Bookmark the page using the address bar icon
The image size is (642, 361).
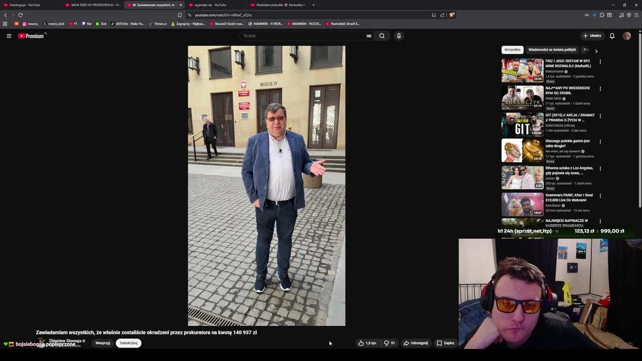pos(180,15)
